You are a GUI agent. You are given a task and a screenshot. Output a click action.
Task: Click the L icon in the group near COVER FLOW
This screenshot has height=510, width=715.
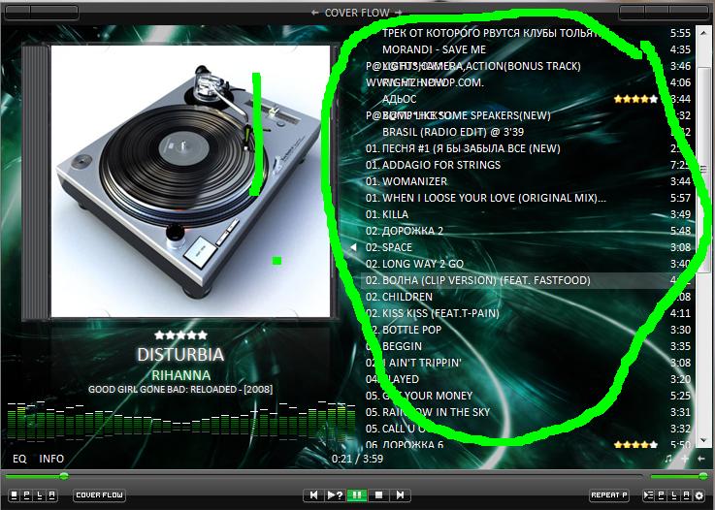point(40,494)
